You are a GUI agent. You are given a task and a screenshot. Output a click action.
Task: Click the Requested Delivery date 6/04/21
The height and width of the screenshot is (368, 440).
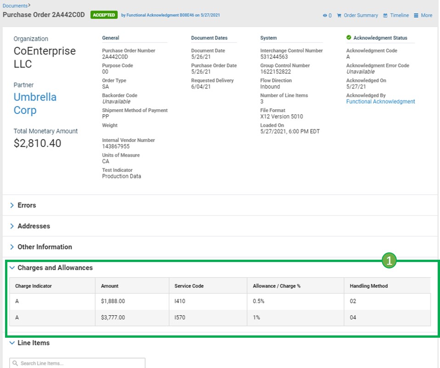(201, 87)
